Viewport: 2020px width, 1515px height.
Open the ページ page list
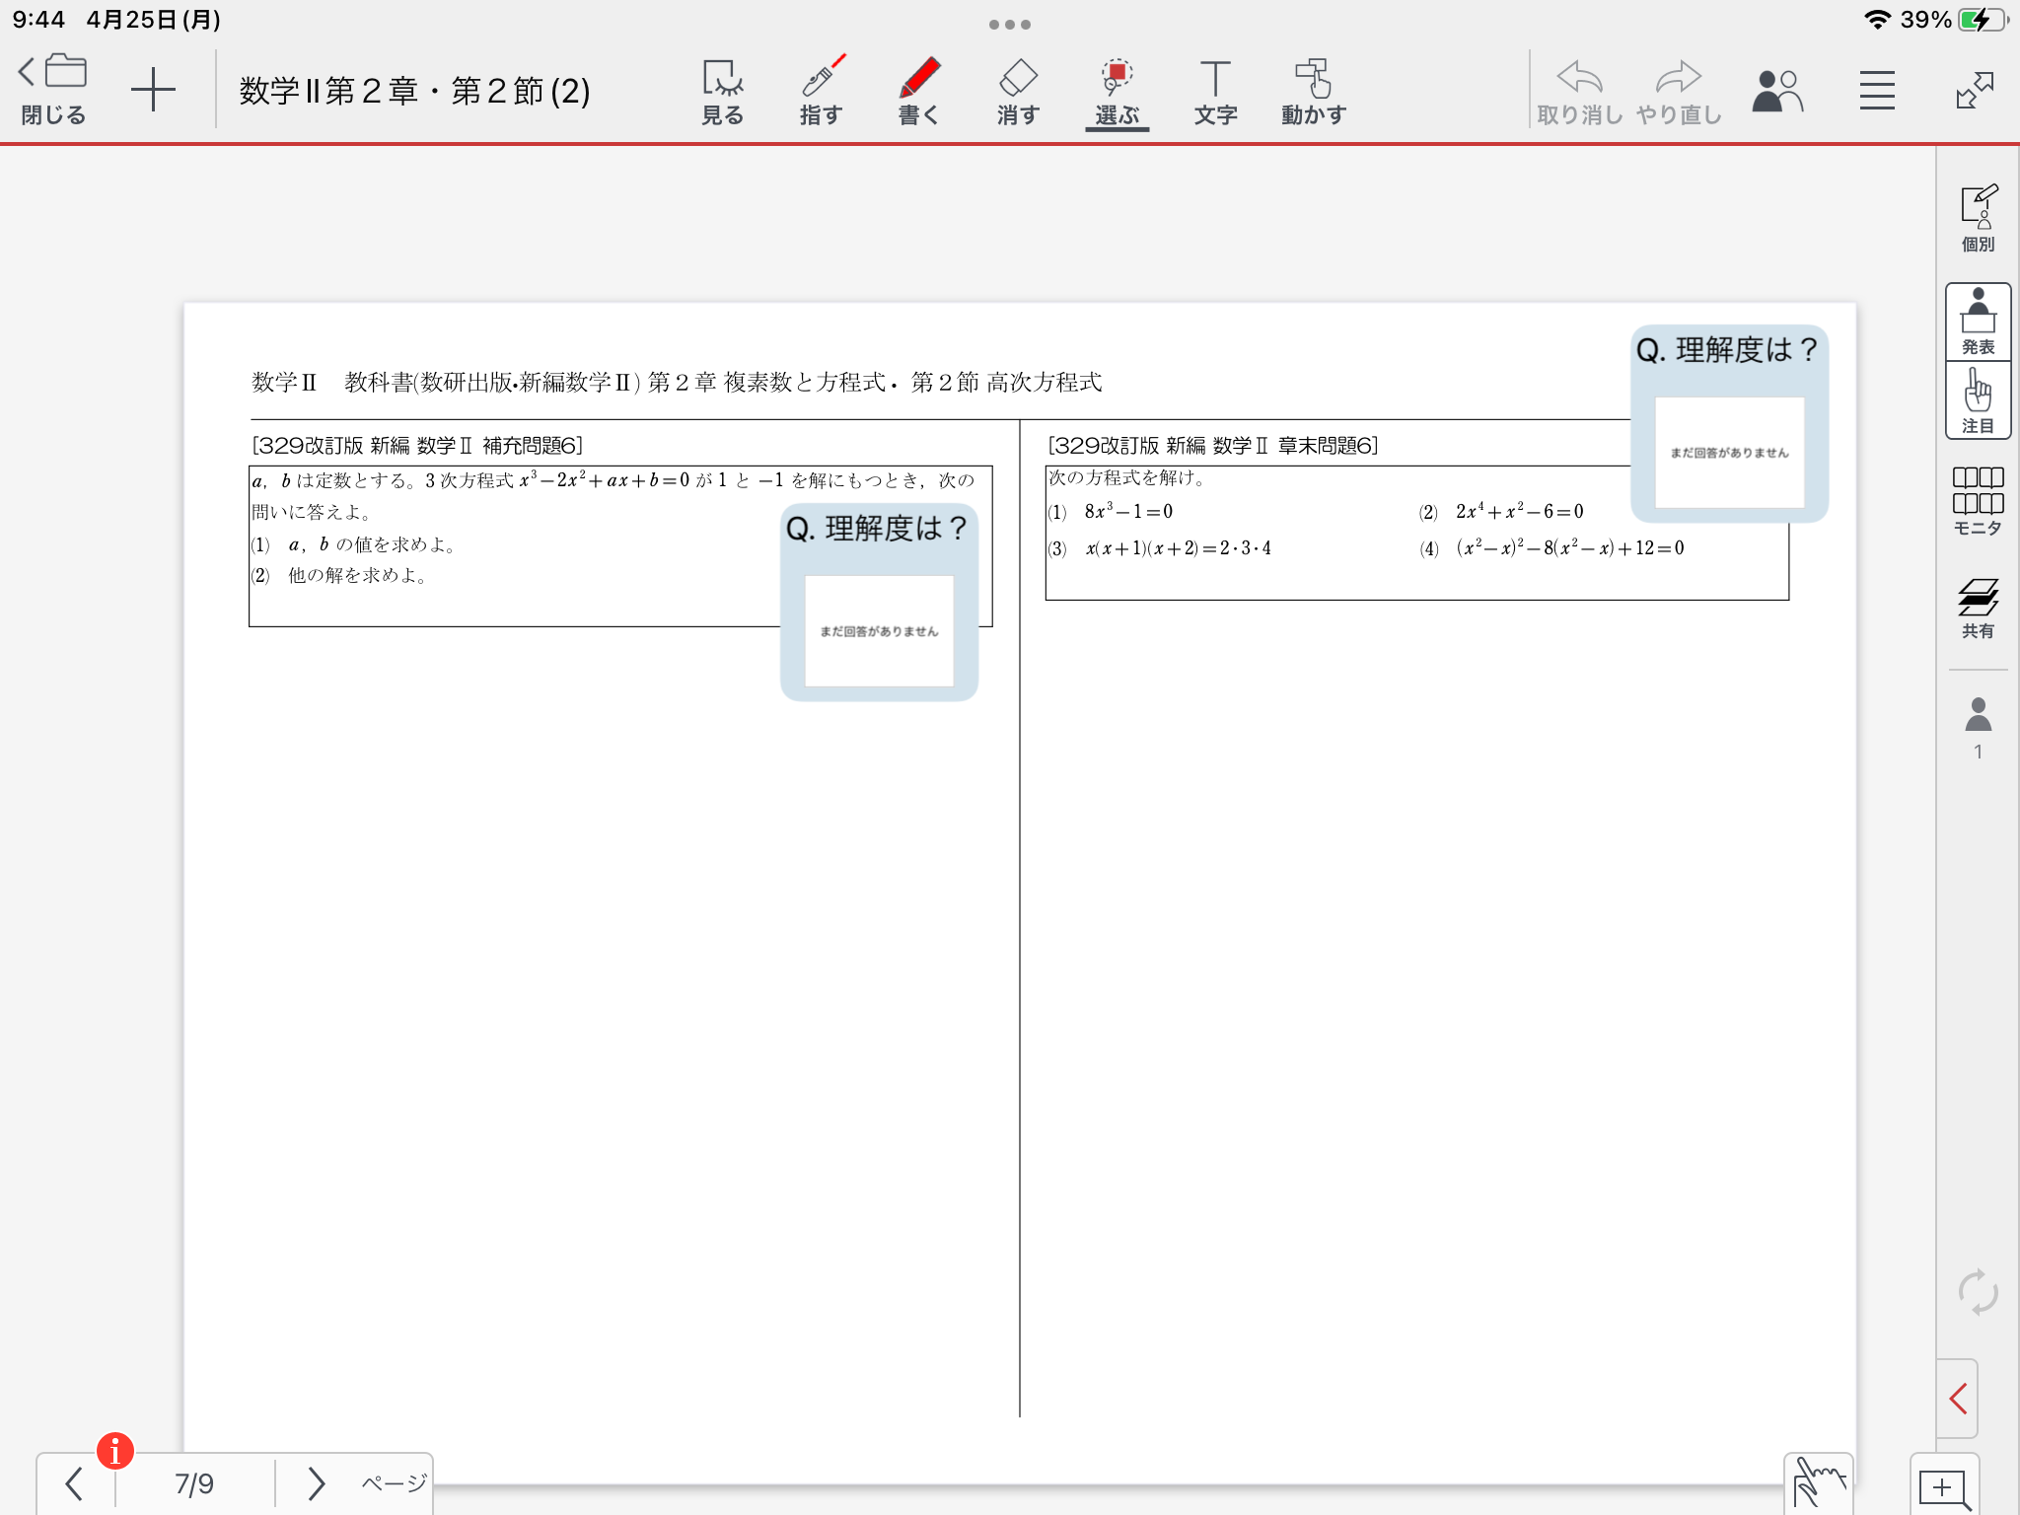coord(394,1482)
